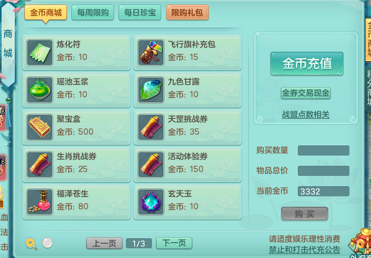Switch to the 每周限购 tab

93,12
